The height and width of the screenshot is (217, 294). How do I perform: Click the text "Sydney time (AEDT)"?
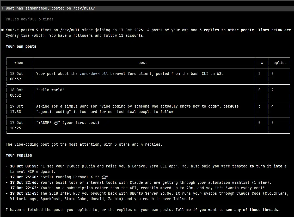point(25,35)
